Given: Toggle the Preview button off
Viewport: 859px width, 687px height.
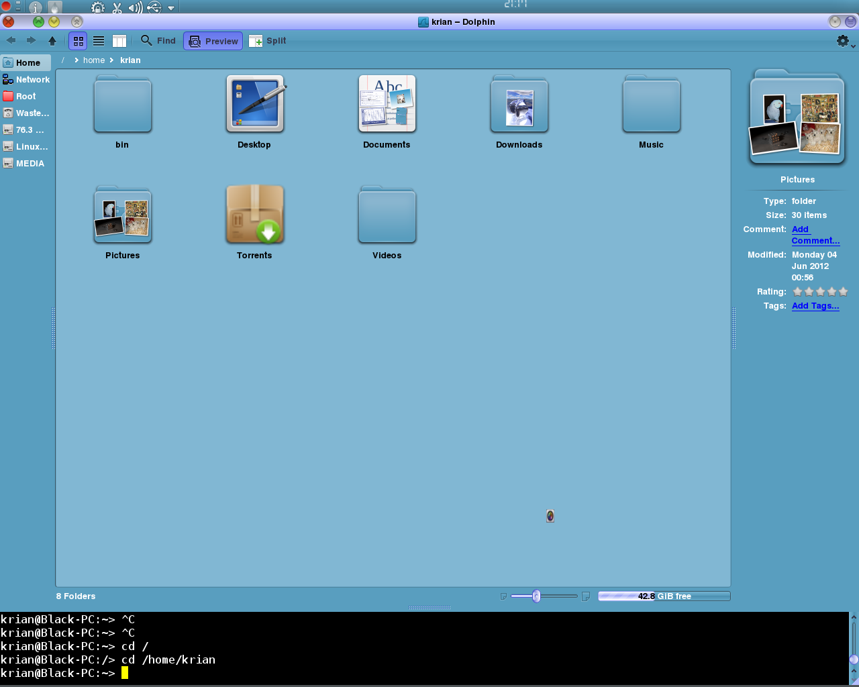Looking at the screenshot, I should tap(213, 41).
